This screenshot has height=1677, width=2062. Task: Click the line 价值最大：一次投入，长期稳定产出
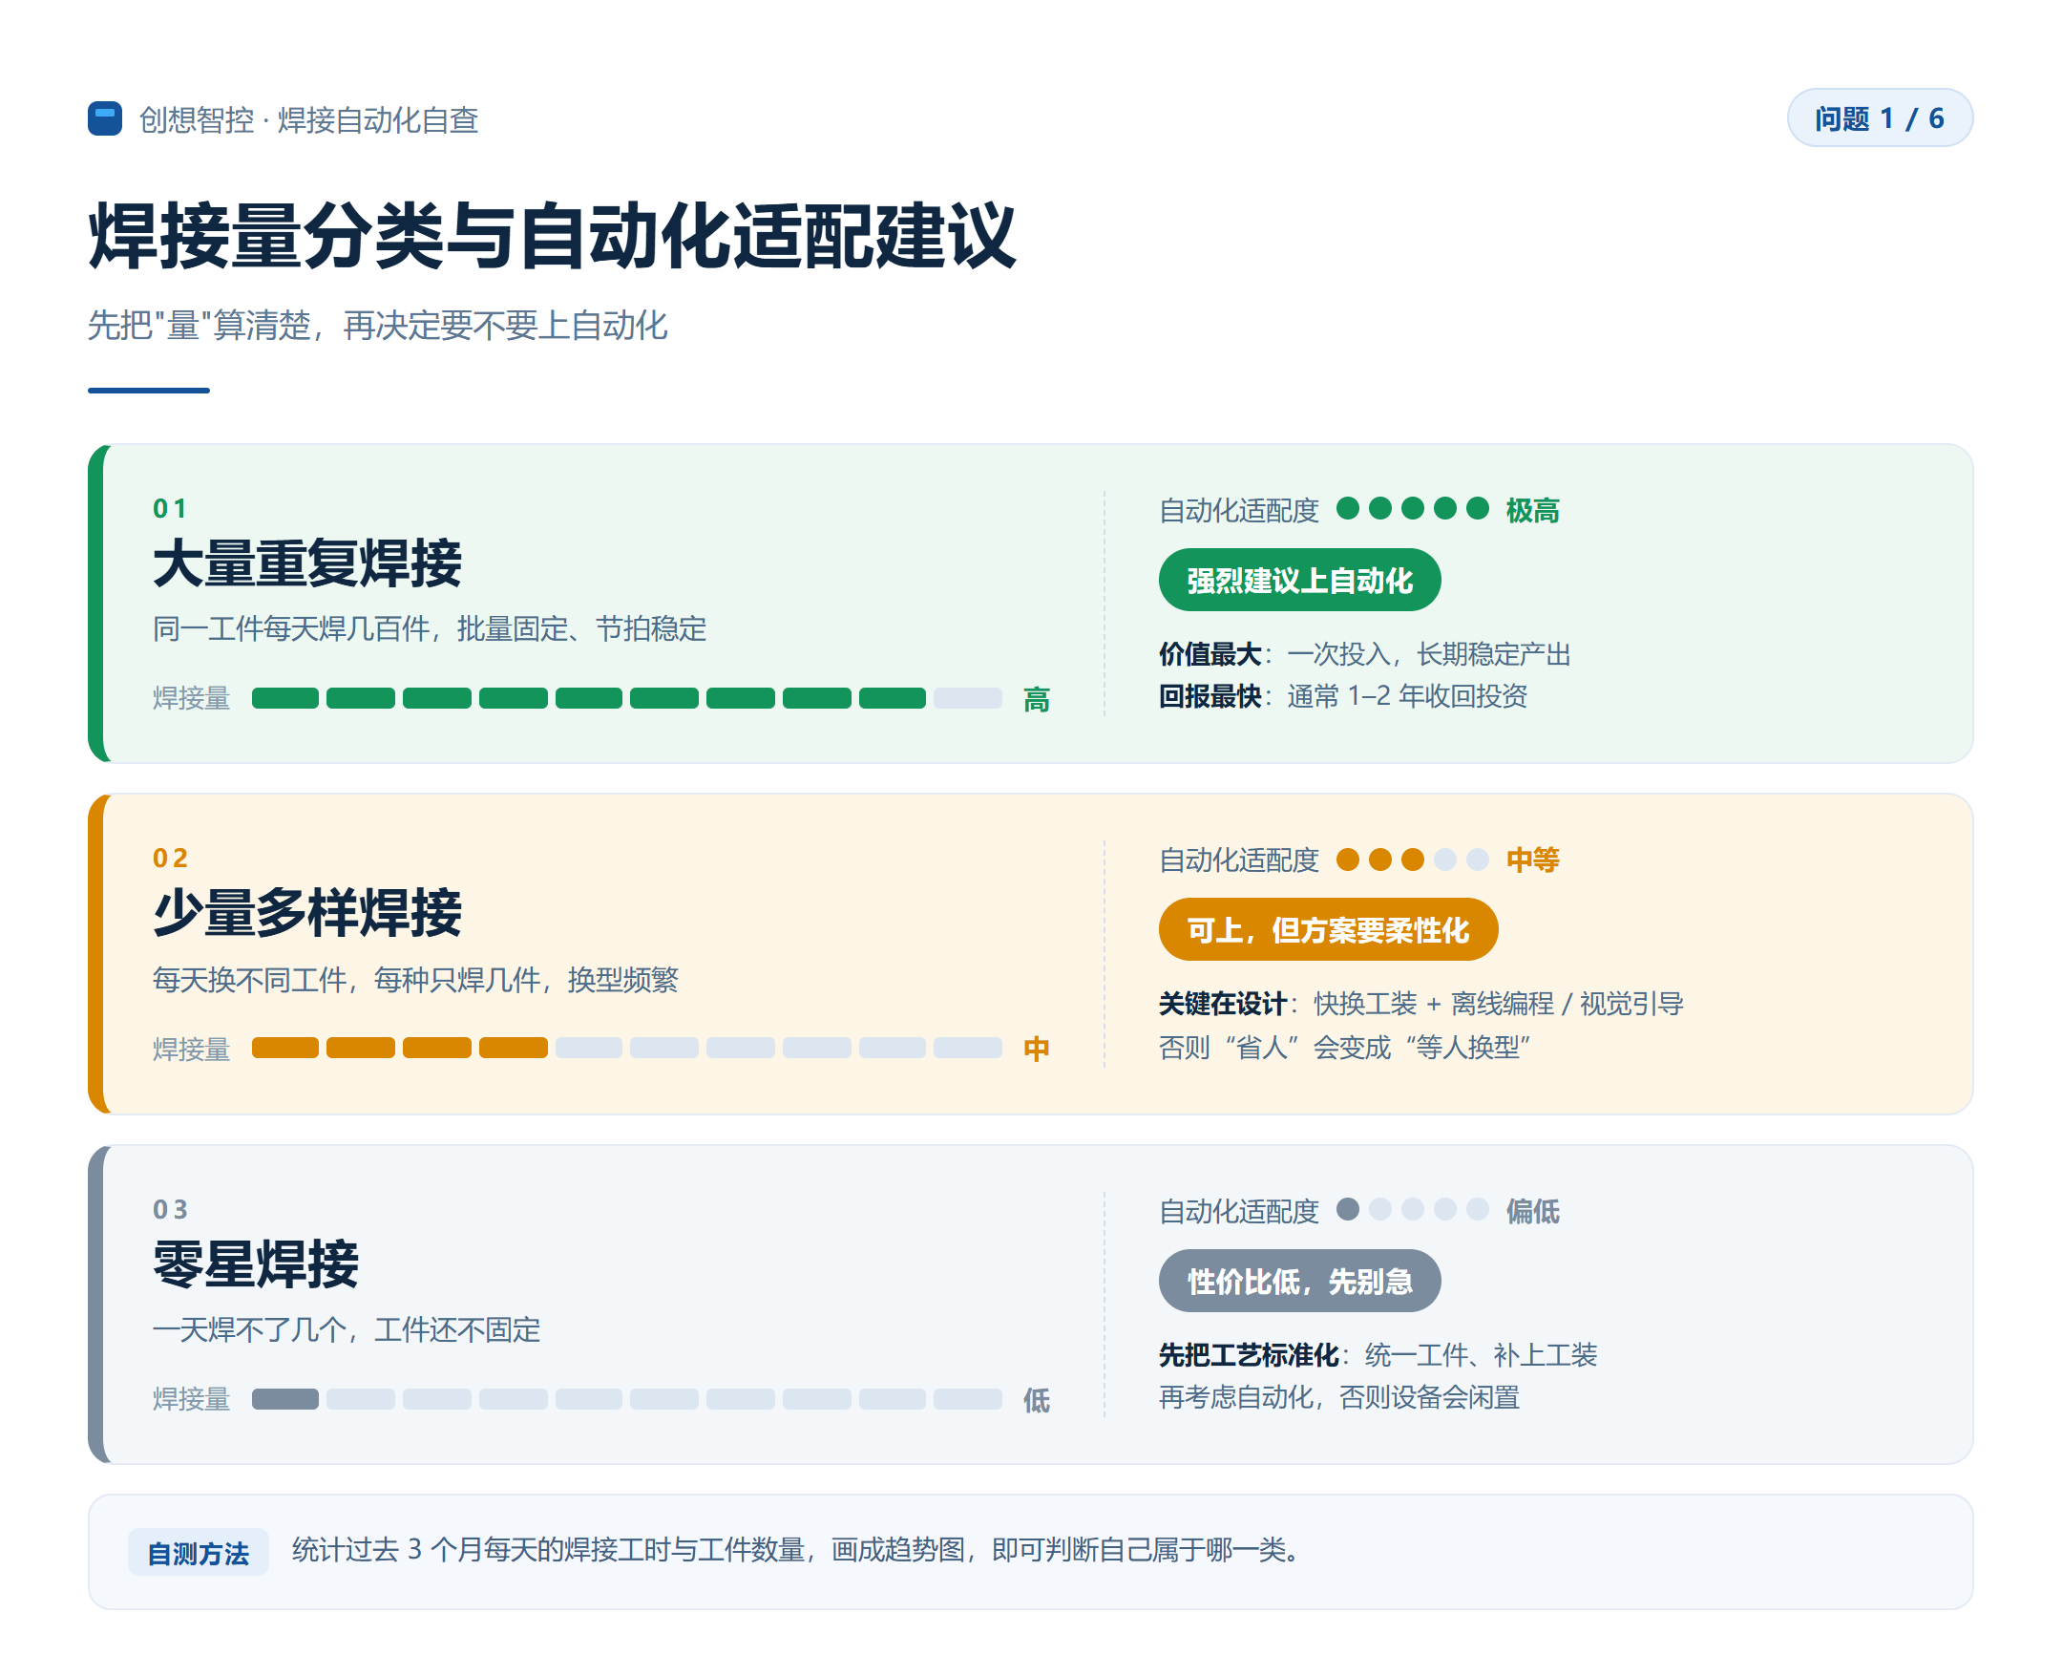coord(1365,654)
